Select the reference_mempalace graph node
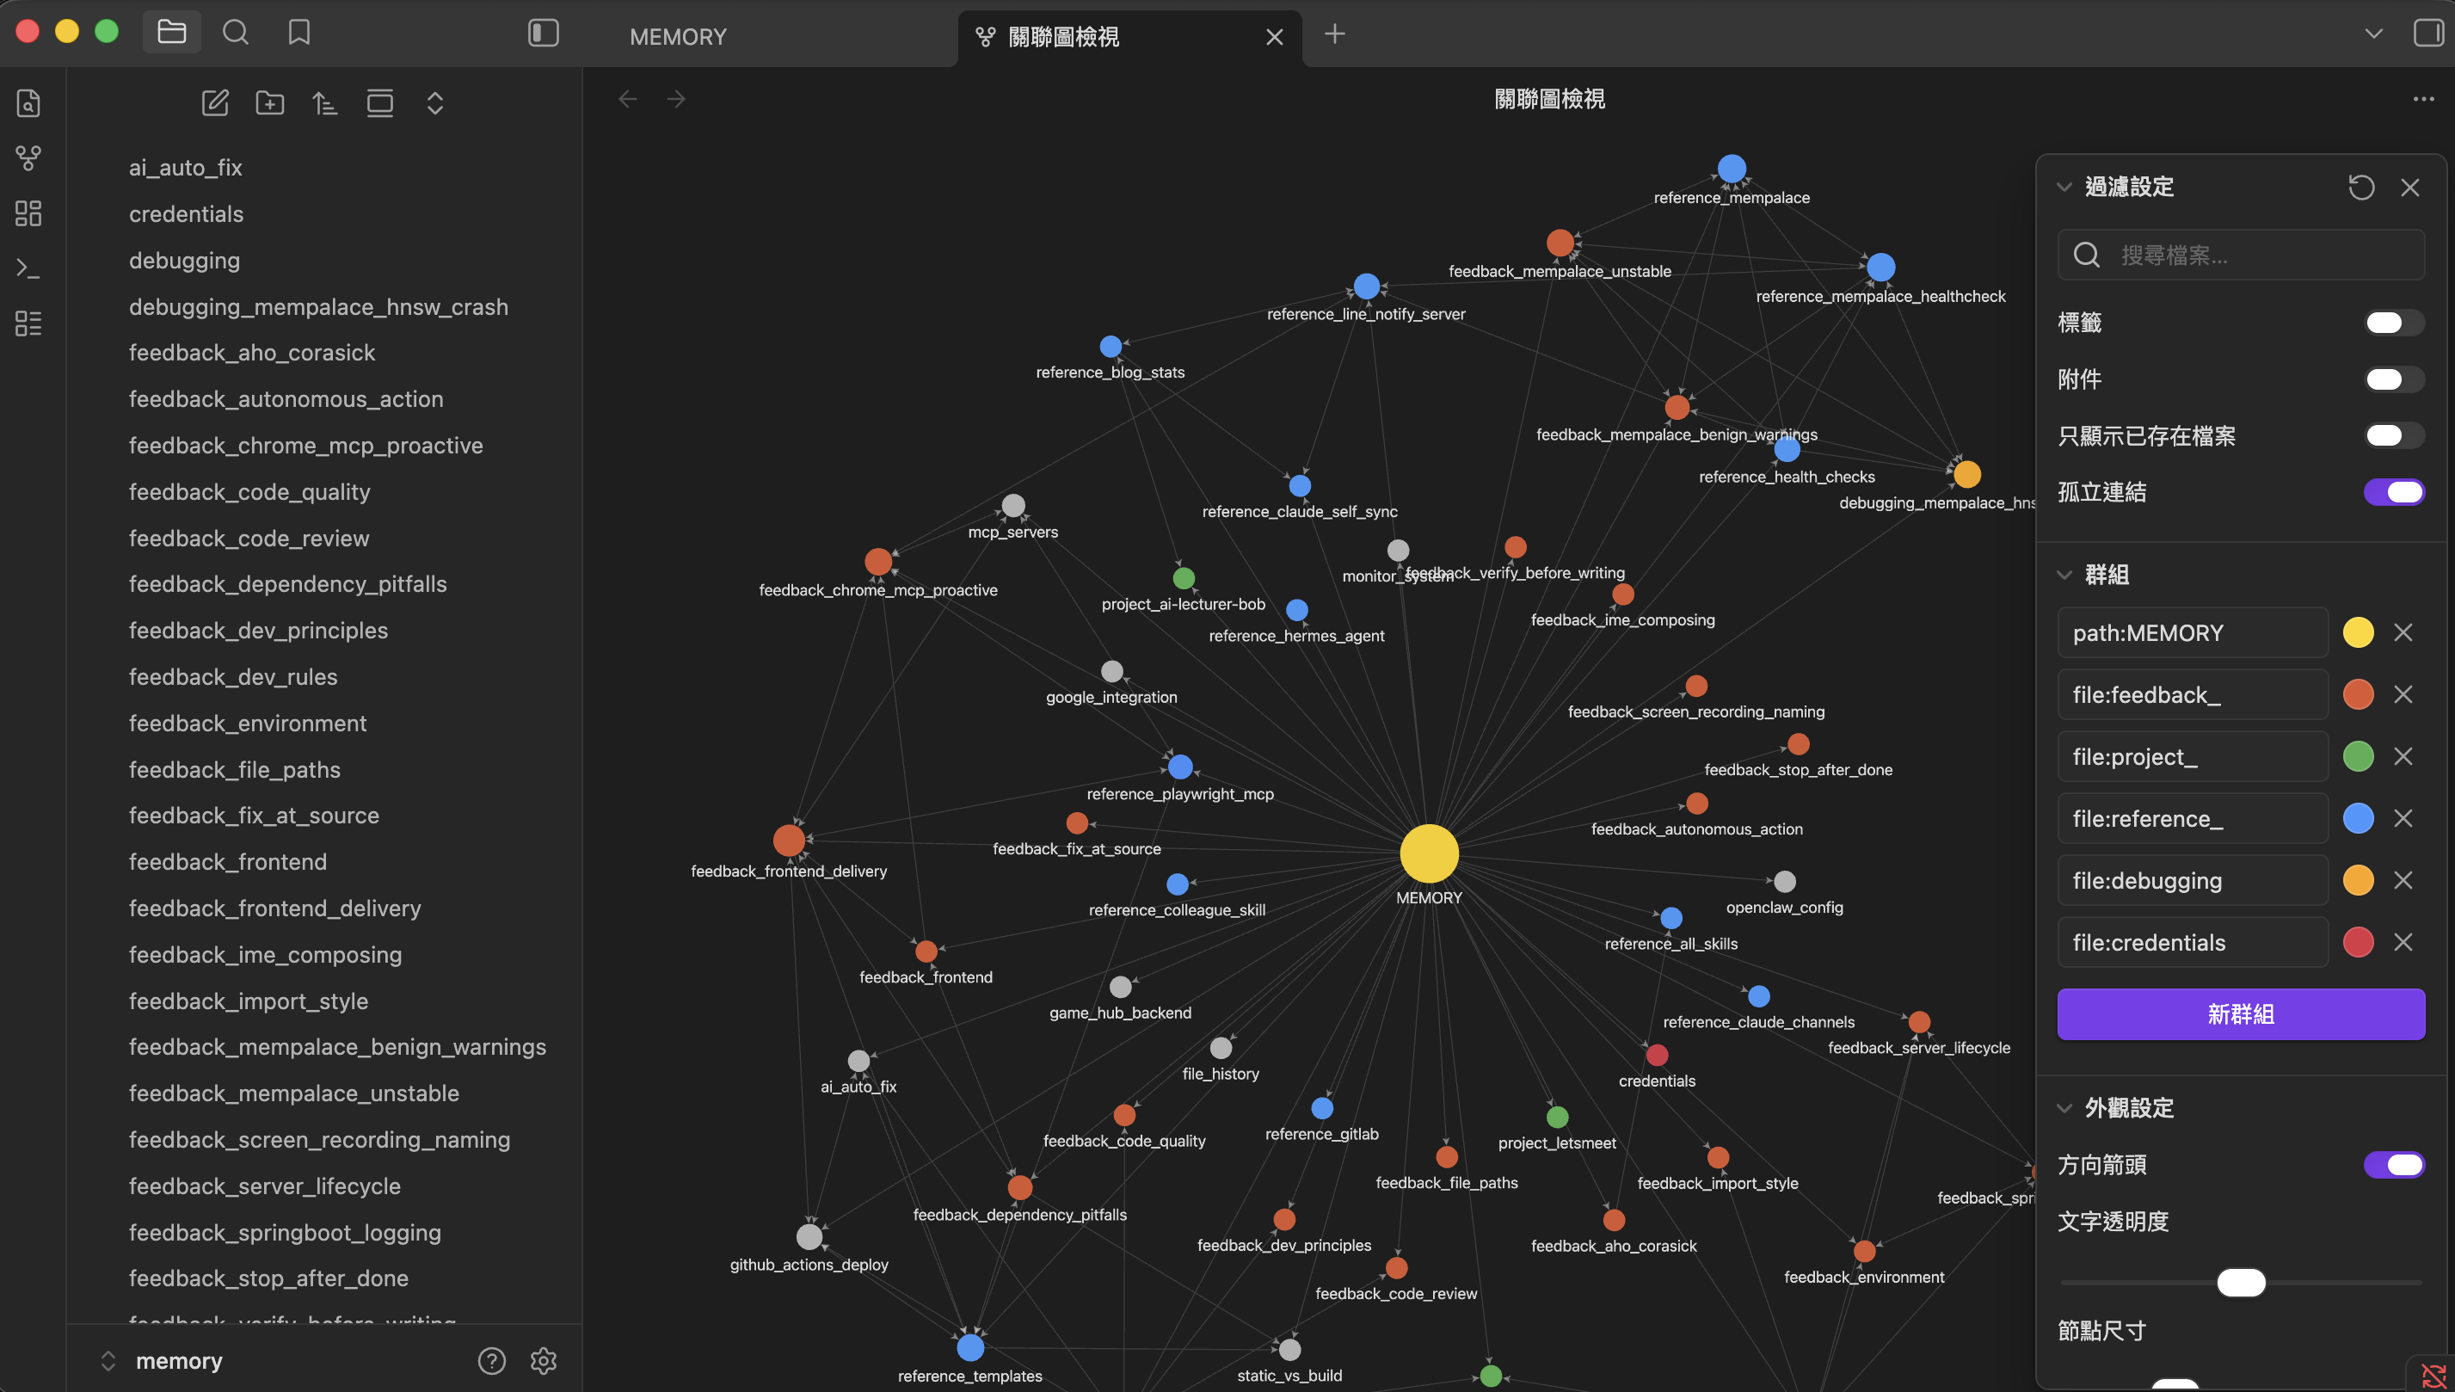This screenshot has width=2455, height=1392. coord(1732,169)
